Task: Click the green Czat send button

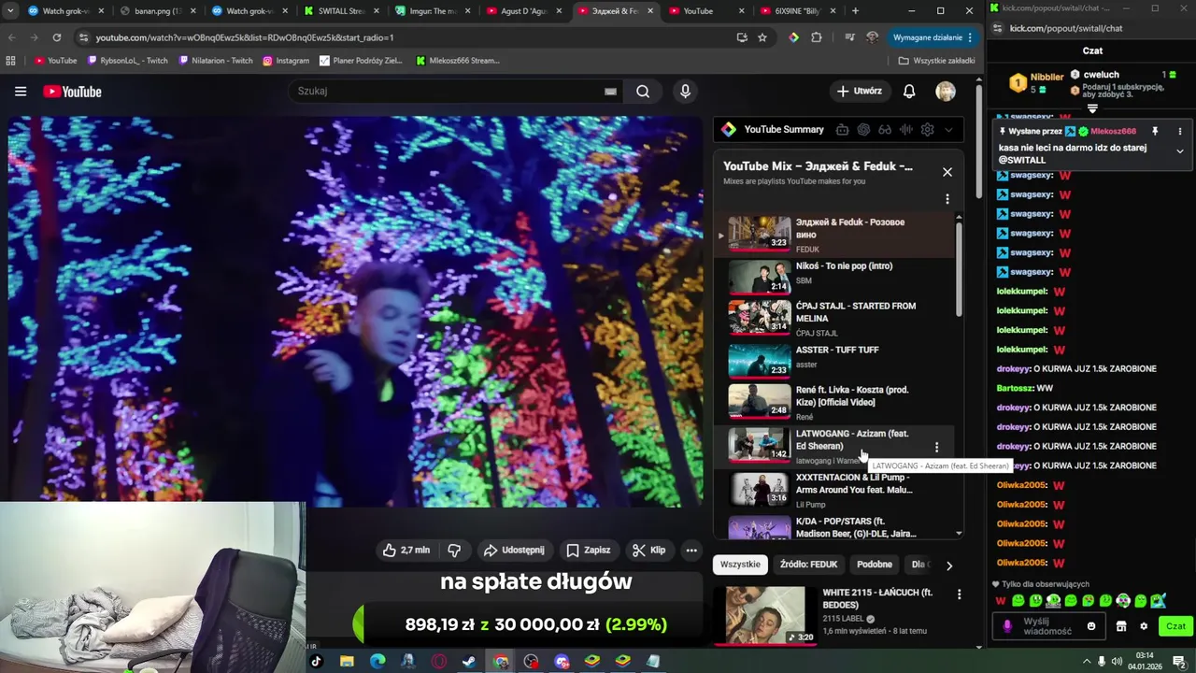Action: [1175, 626]
